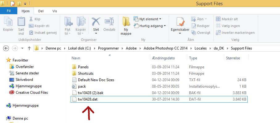The image size is (280, 123).
Task: Select the tw10428.dat file
Action: [x=88, y=99]
